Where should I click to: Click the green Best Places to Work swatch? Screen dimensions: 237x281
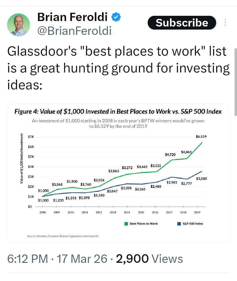pyautogui.click(x=126, y=224)
